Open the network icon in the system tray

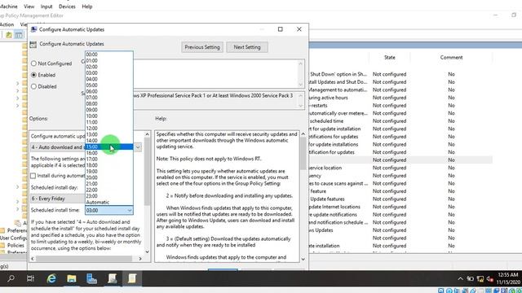point(480,279)
